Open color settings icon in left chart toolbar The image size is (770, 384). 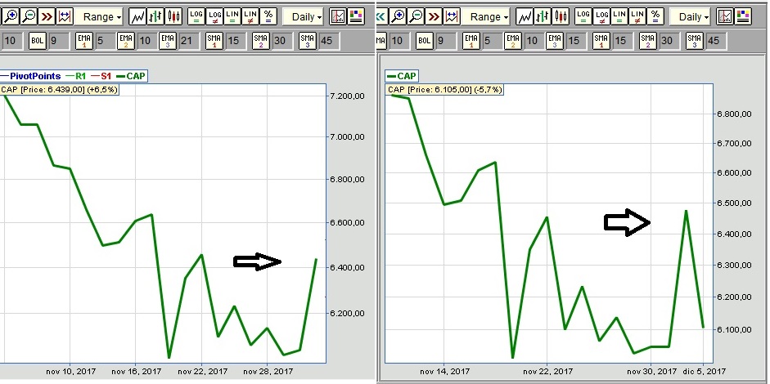click(356, 16)
